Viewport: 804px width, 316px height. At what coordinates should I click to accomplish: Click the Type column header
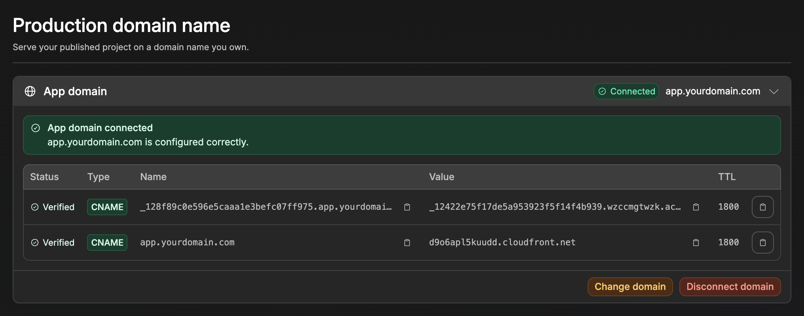[99, 177]
